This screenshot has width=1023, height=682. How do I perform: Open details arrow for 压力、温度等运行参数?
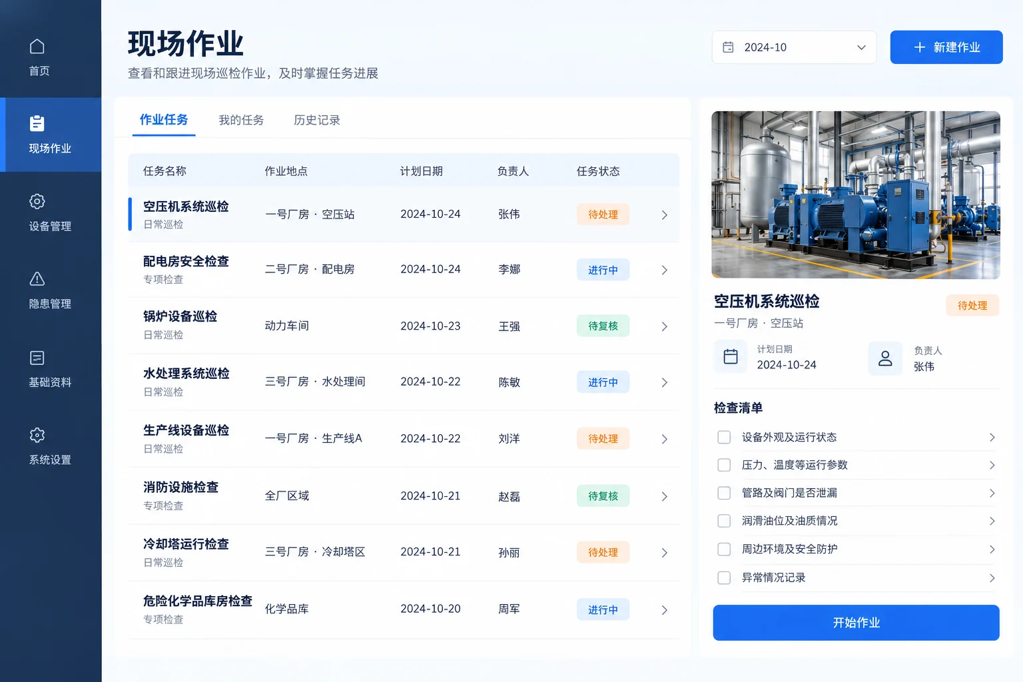click(992, 466)
